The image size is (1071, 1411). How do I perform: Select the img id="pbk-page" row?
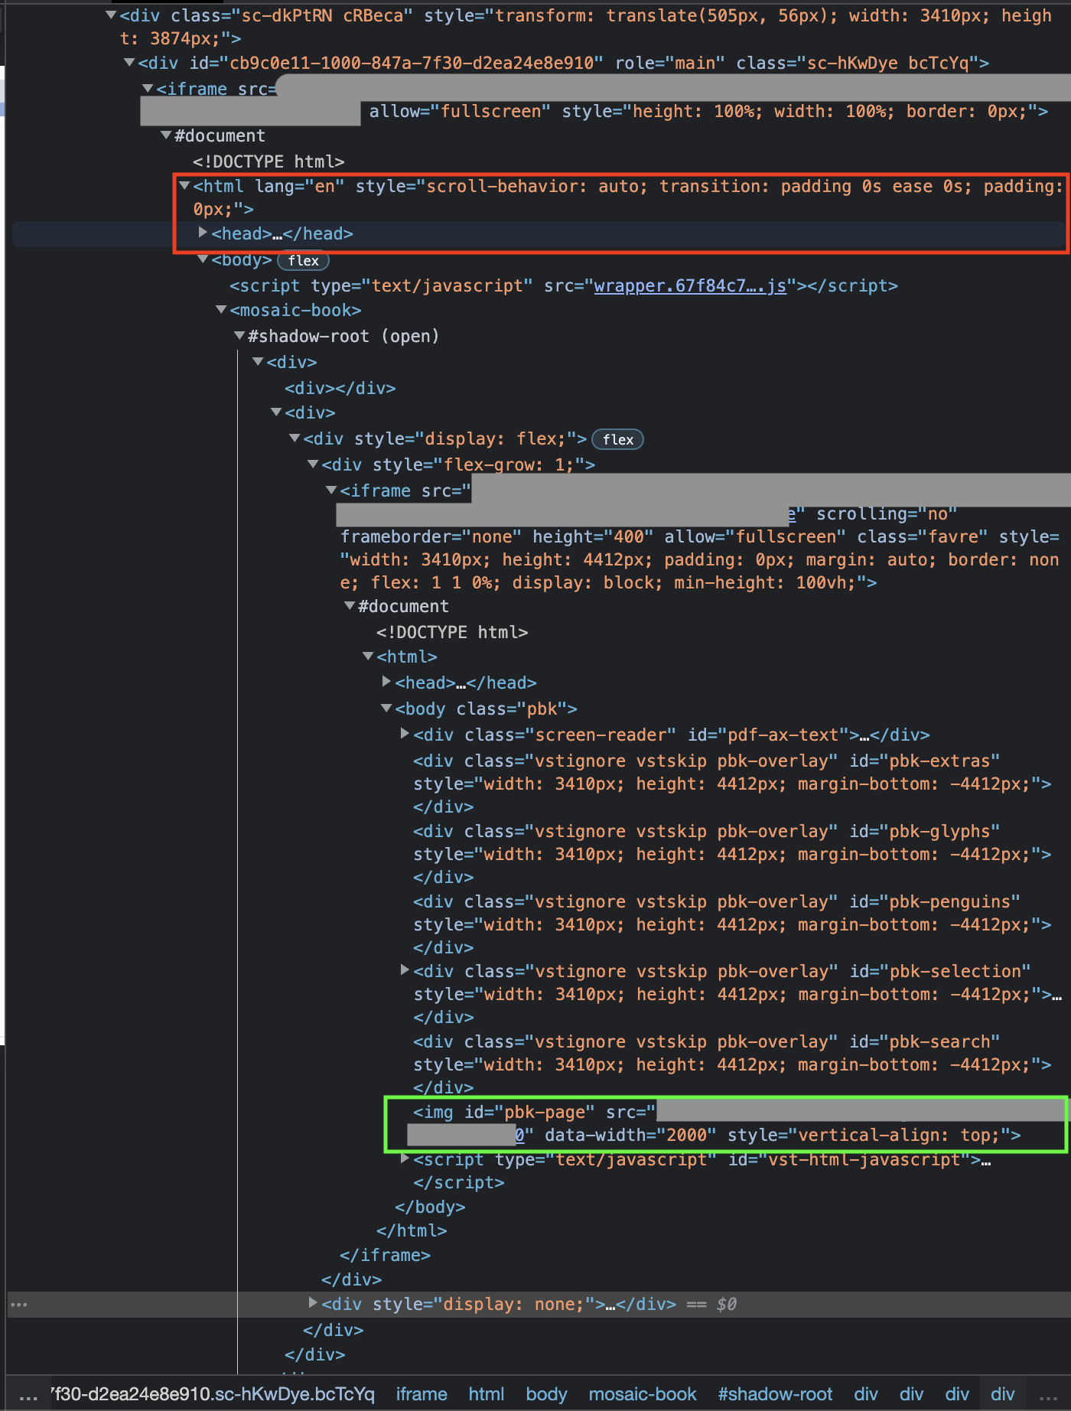pos(725,1124)
